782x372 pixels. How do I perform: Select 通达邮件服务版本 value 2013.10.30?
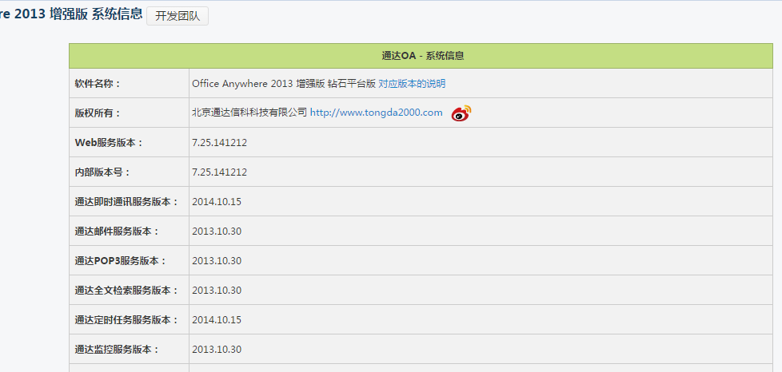click(217, 231)
